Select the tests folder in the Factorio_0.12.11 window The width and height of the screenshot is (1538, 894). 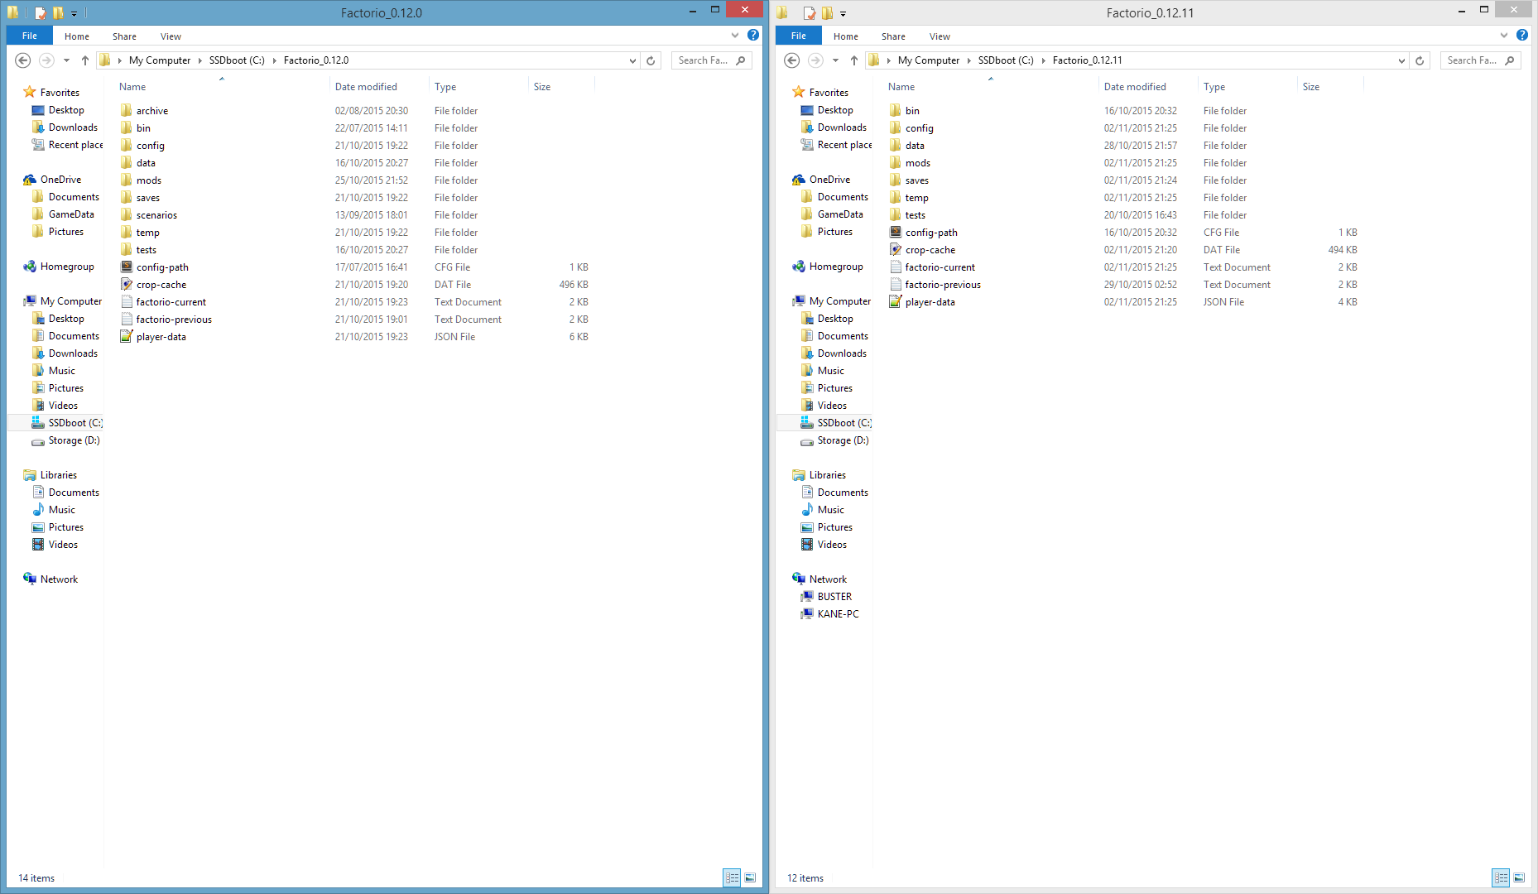tap(915, 215)
